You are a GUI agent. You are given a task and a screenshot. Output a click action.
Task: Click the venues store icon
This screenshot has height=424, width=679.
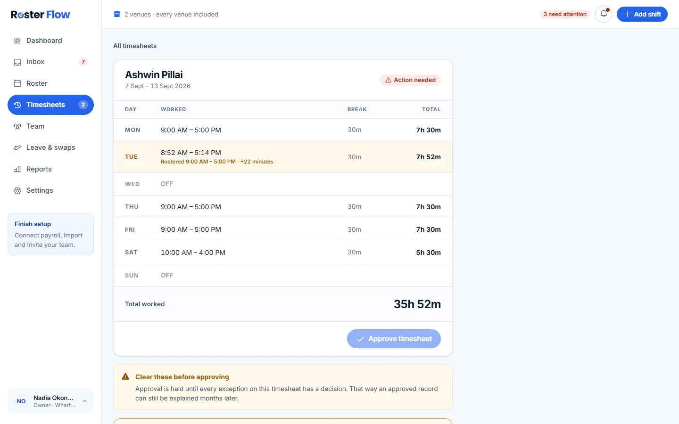(x=117, y=14)
